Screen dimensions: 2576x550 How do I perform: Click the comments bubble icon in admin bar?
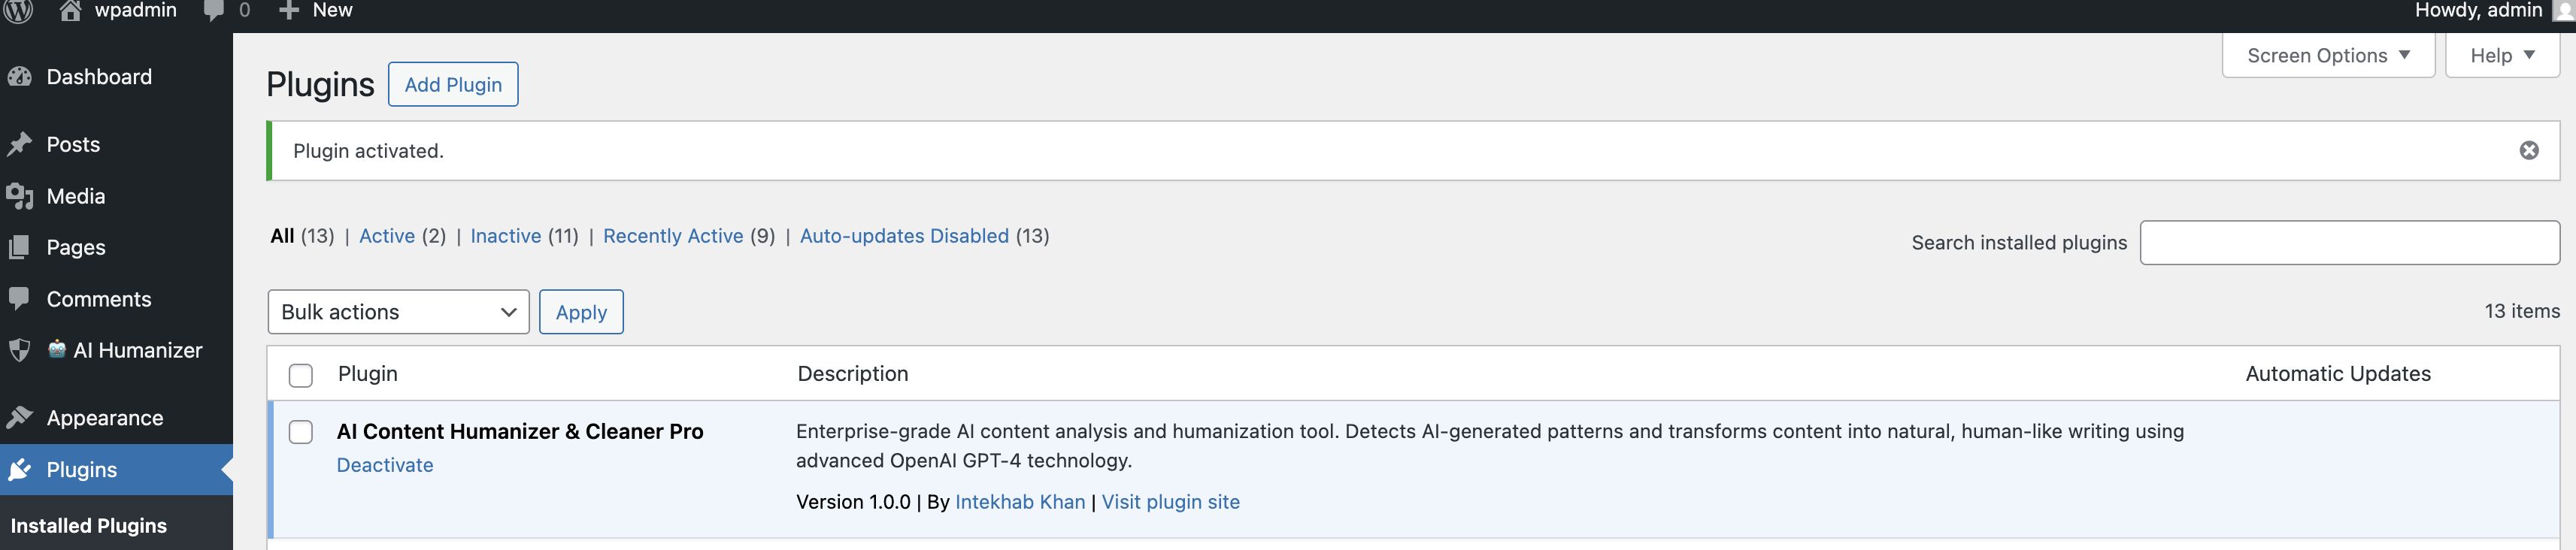coord(213,10)
